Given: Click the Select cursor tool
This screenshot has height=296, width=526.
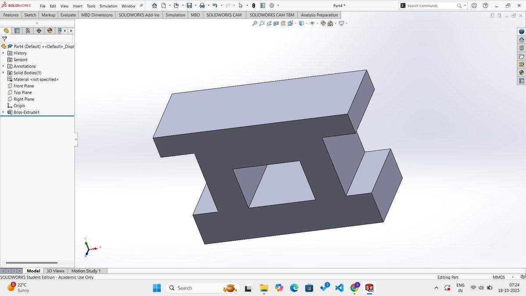Looking at the screenshot, I should 241,6.
